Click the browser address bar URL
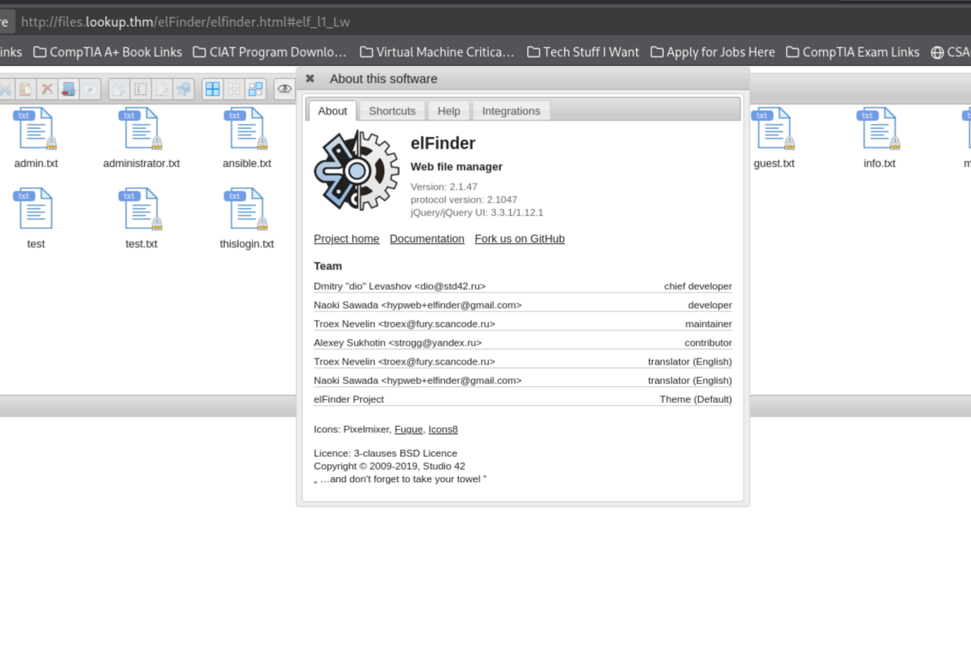The image size is (971, 669). [x=185, y=22]
